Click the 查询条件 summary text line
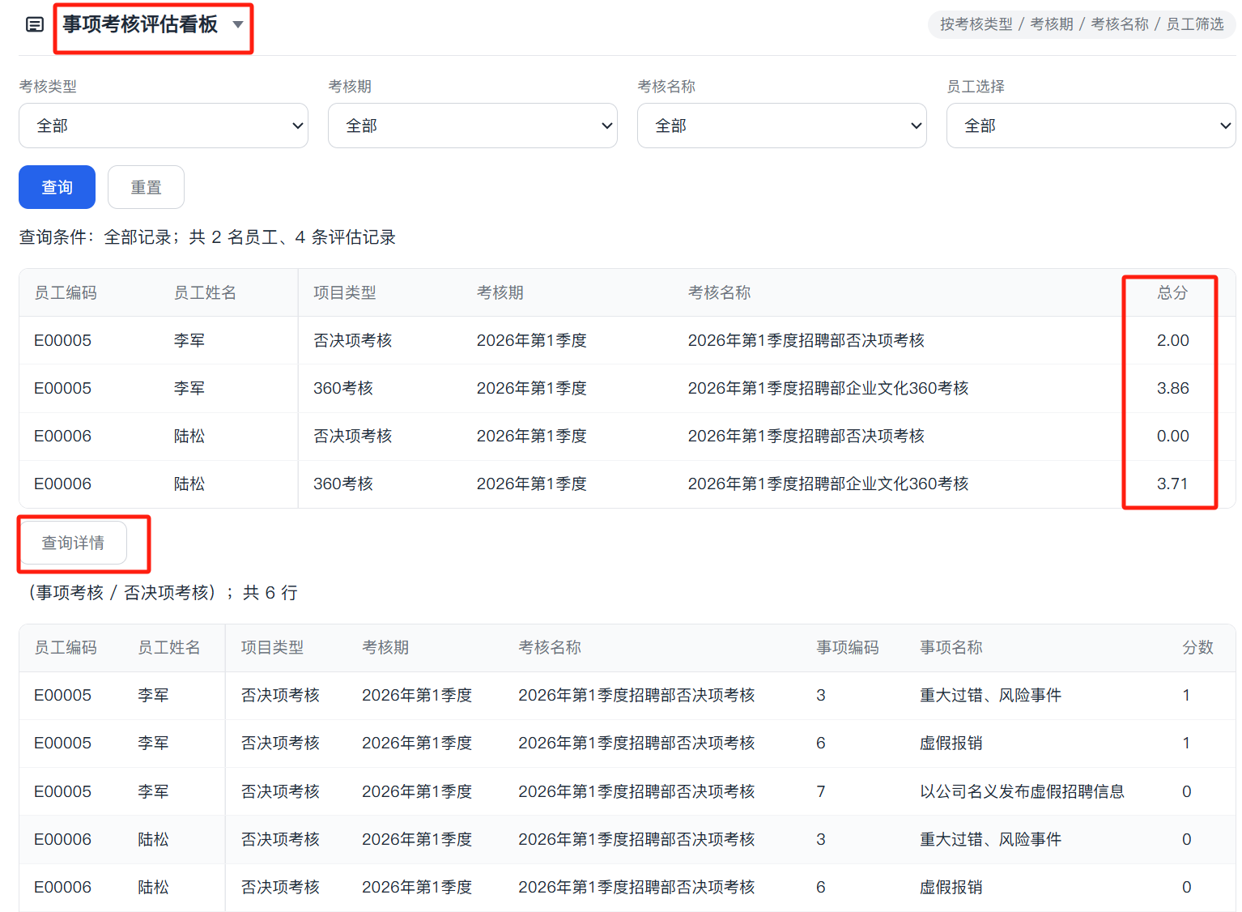Screen dimensions: 1242x912 pos(207,237)
